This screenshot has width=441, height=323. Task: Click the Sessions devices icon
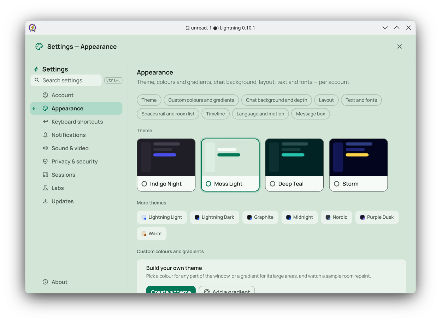45,175
